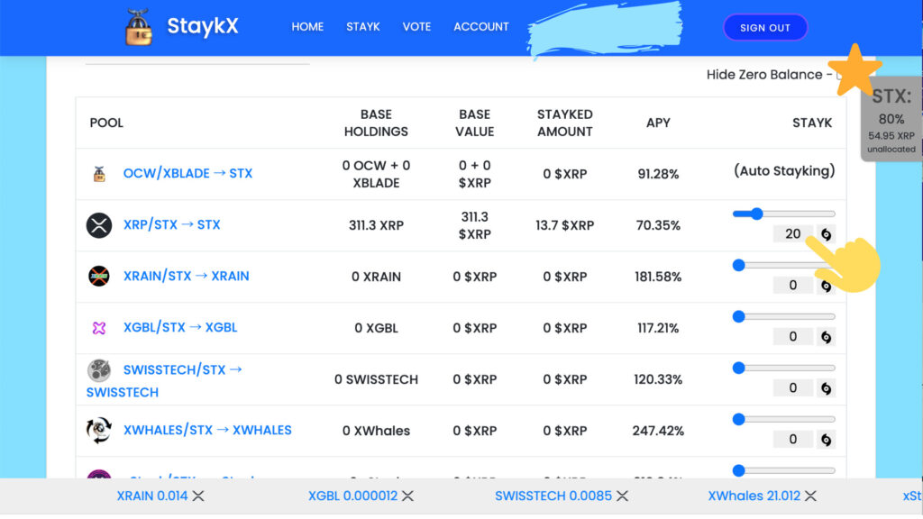Click the BASE VALUE column header
Image resolution: width=923 pixels, height=519 pixels.
coord(474,123)
